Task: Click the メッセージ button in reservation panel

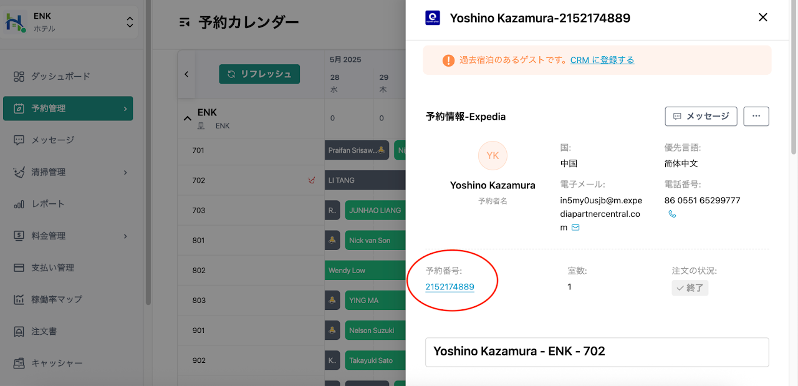Action: coord(701,116)
